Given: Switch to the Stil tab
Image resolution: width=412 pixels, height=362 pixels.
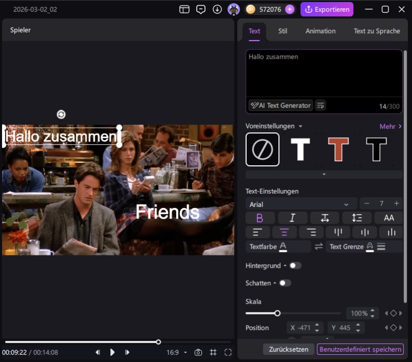Looking at the screenshot, I should tap(283, 31).
